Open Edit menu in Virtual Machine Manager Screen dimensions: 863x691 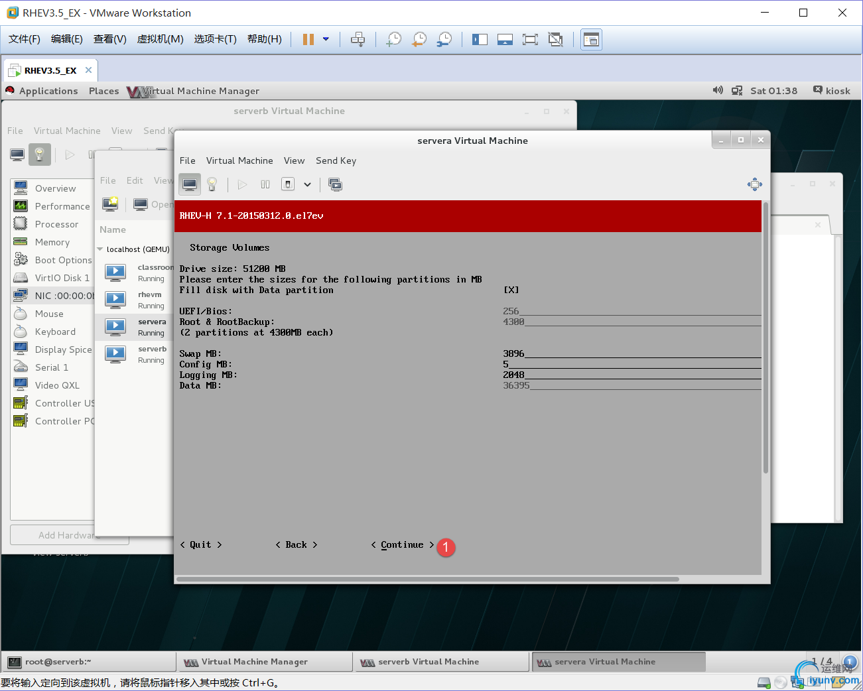point(135,180)
